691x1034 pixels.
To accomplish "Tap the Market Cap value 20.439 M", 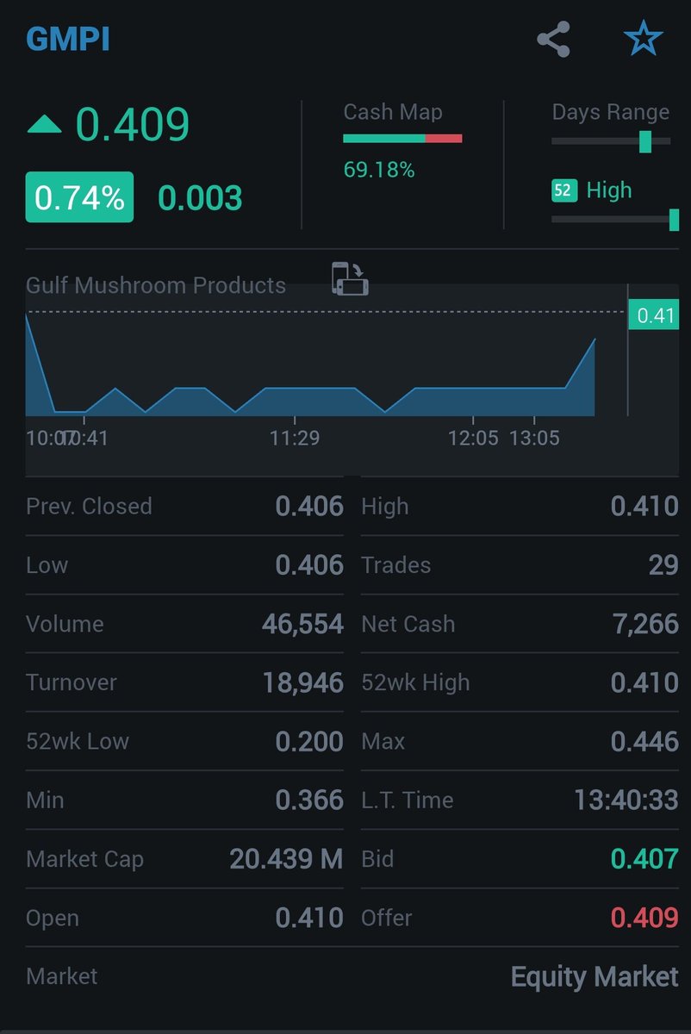I will click(286, 859).
